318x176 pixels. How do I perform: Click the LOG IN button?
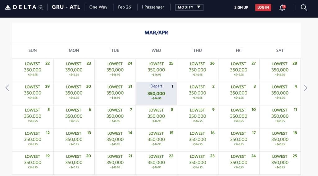(x=263, y=7)
